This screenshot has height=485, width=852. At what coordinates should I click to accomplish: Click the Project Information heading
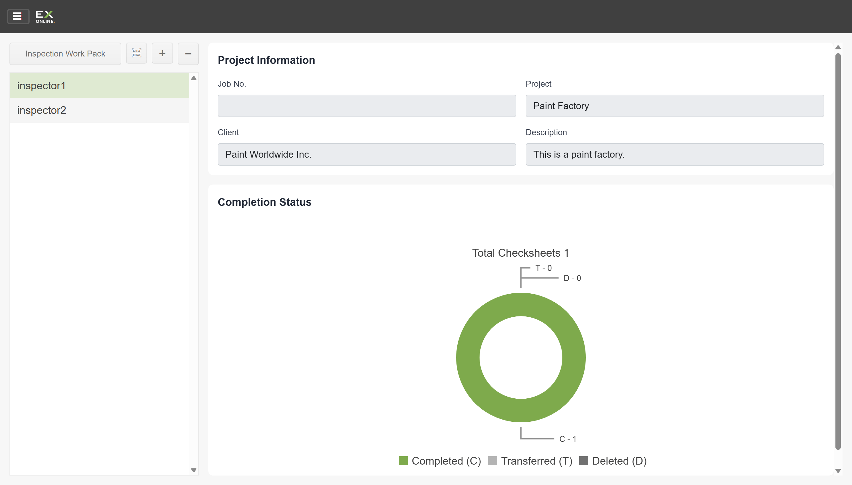(x=266, y=60)
